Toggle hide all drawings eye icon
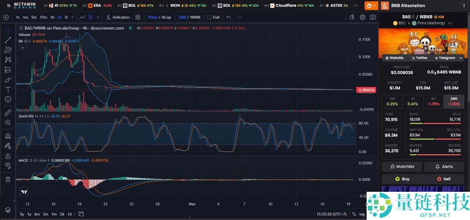This screenshot has height=220, width=470. tap(8, 165)
